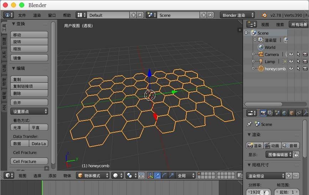Select the Object properties tab icon
This screenshot has width=309, height=195.
292,113
